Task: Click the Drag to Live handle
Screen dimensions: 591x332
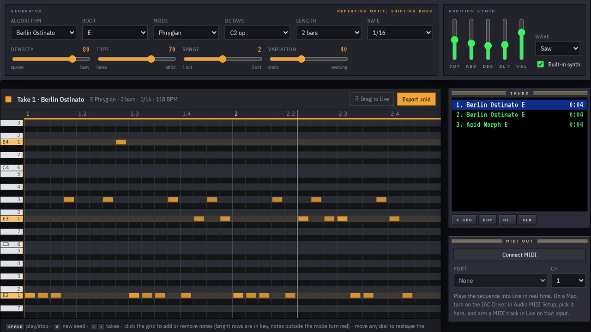Action: point(372,99)
